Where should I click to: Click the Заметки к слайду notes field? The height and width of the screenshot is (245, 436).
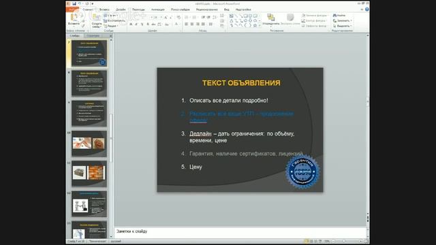point(240,232)
